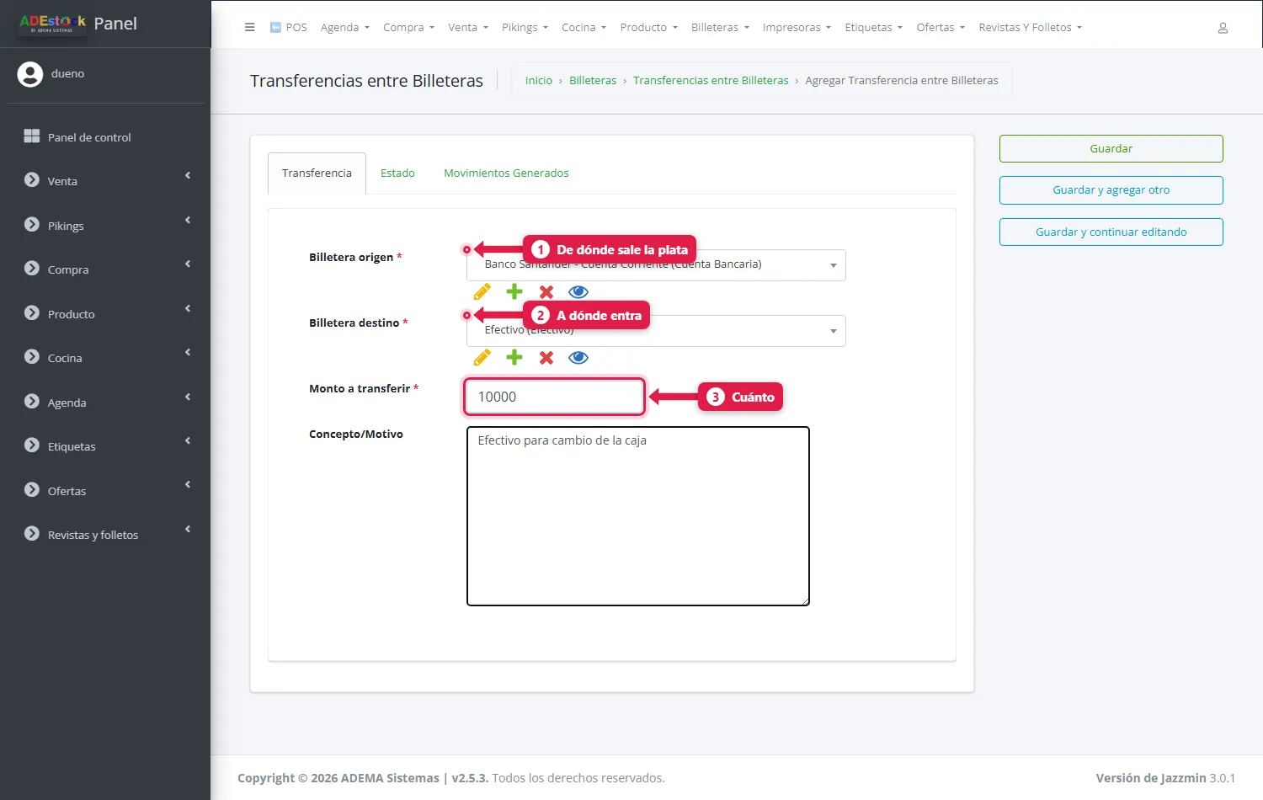Delete selected Billetera origen with red X
The width and height of the screenshot is (1263, 800).
pos(546,292)
